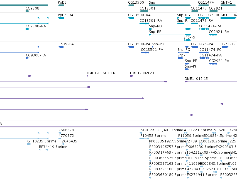The width and height of the screenshot is (237, 179).
Task: Click the Snp-PI protein label
Action: (x=183, y=55)
